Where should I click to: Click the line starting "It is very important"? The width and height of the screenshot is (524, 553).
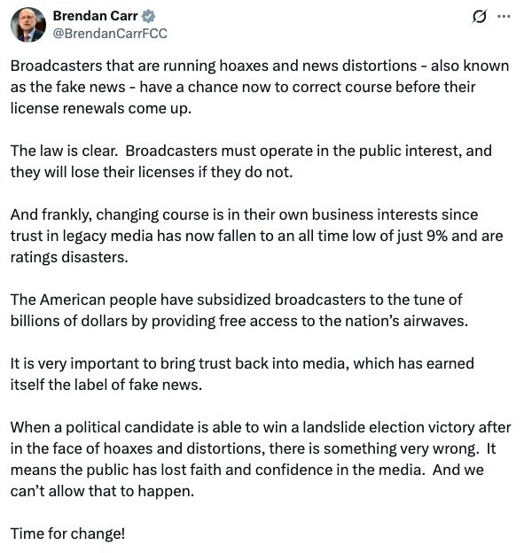click(x=242, y=363)
